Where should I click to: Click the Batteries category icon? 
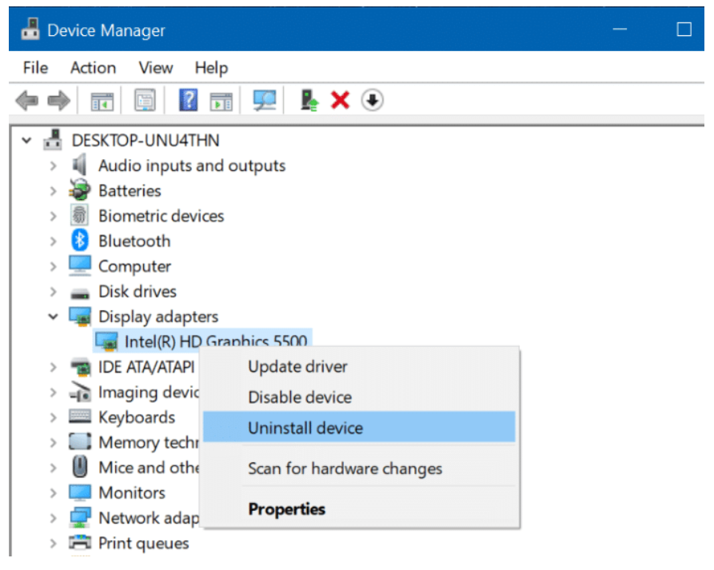click(80, 190)
